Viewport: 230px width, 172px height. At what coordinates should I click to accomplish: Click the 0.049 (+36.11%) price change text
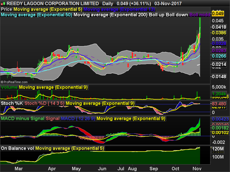[134, 3]
